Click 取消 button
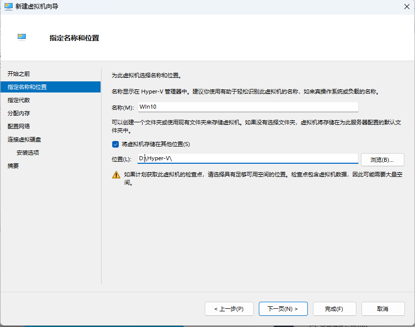The height and width of the screenshot is (327, 415). [x=383, y=309]
